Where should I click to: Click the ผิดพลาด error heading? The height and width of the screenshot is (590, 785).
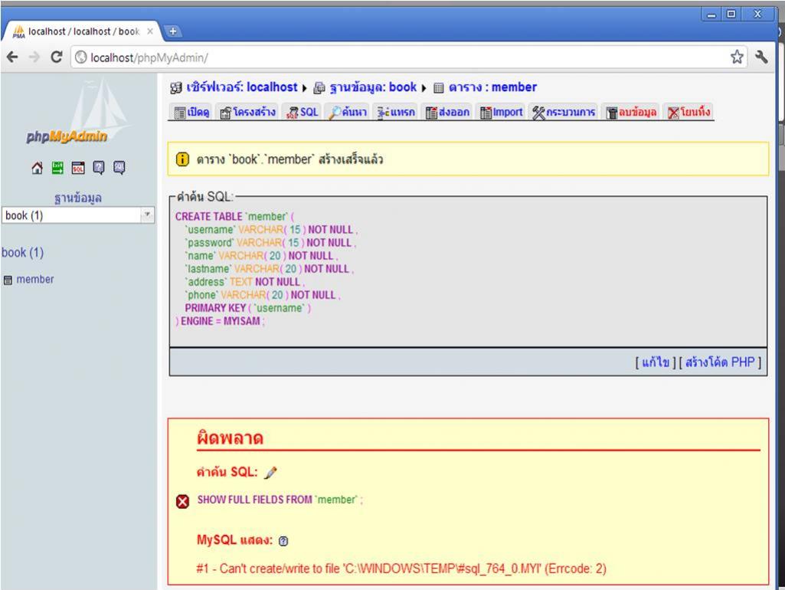pyautogui.click(x=230, y=438)
